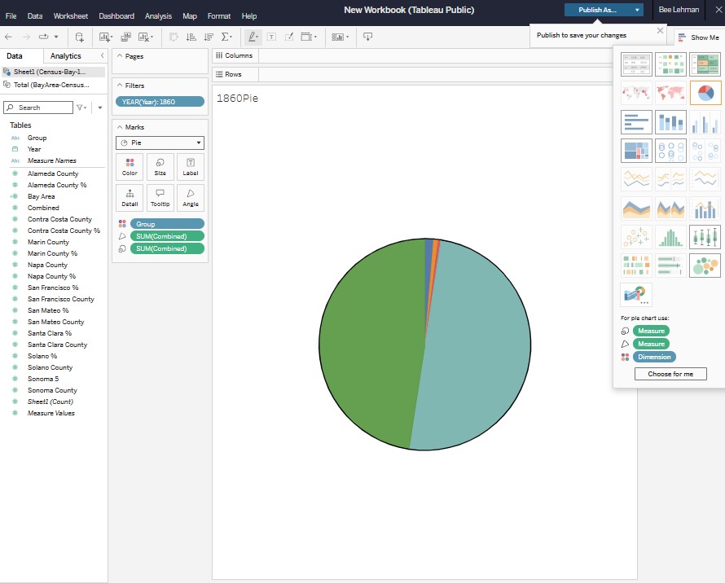Viewport: 725px width, 584px height.
Task: Open the Worksheet menu
Action: (71, 15)
